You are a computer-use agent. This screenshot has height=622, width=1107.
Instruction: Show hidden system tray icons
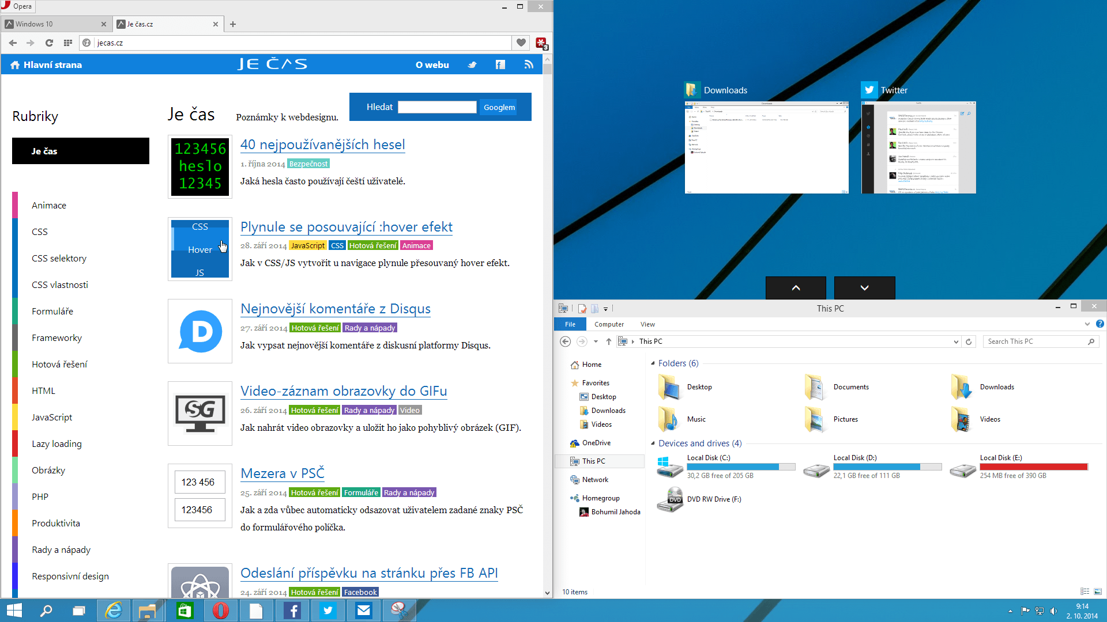pos(1010,611)
